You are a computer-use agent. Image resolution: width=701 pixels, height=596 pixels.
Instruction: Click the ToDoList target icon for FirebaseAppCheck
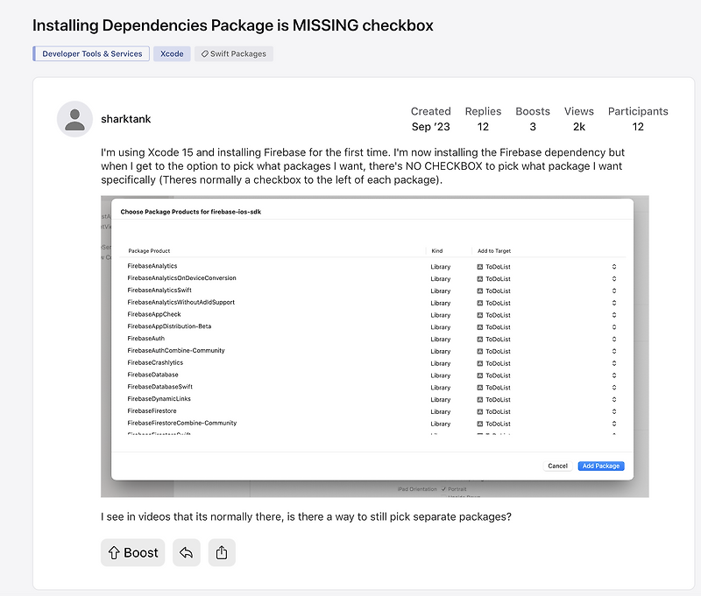(480, 315)
